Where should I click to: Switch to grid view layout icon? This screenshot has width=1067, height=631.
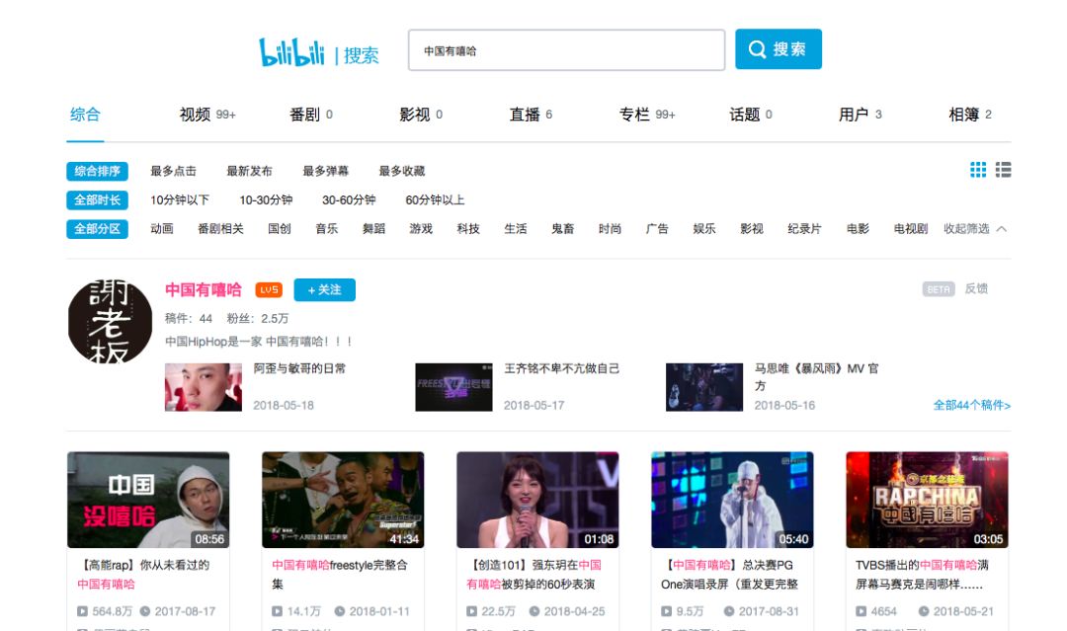[978, 170]
